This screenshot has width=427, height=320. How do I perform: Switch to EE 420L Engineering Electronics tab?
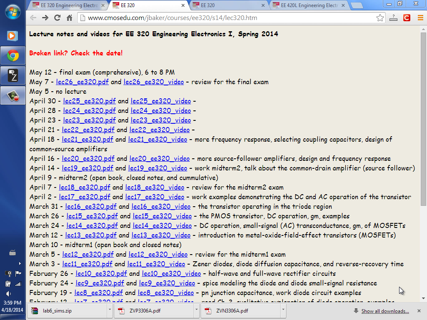point(309,5)
